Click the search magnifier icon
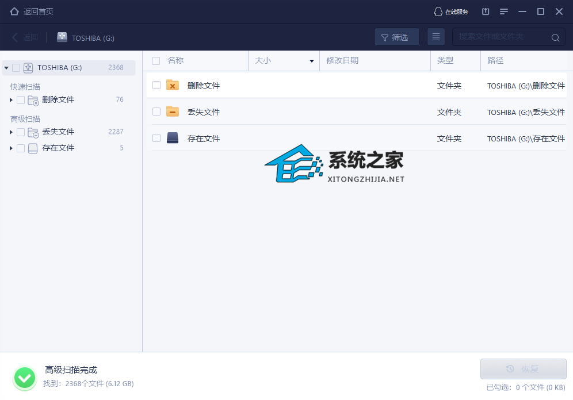The image size is (573, 400). coord(555,38)
